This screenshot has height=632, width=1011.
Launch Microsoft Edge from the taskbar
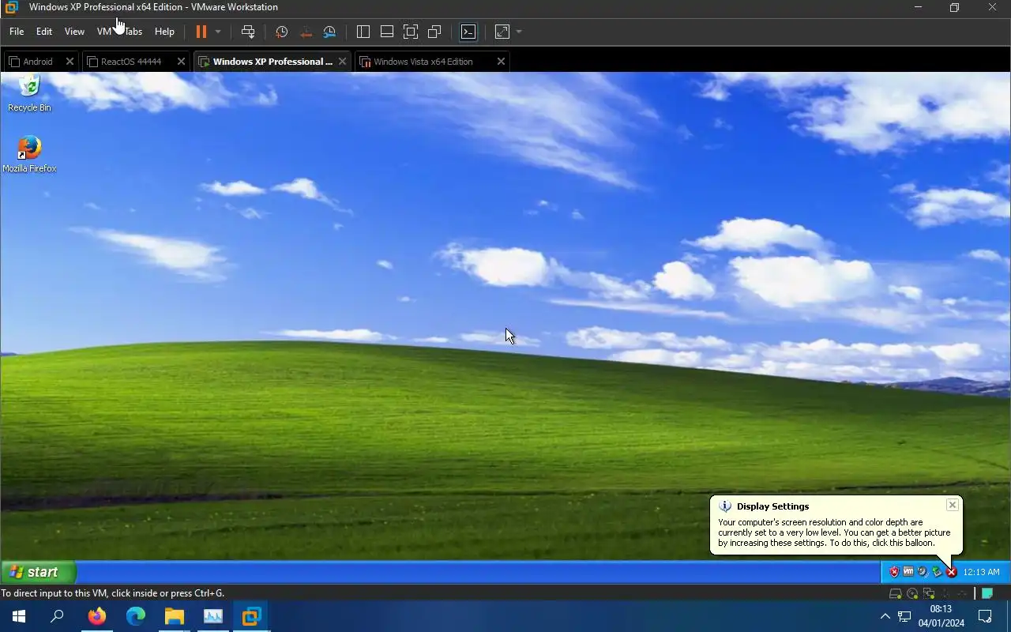[136, 616]
